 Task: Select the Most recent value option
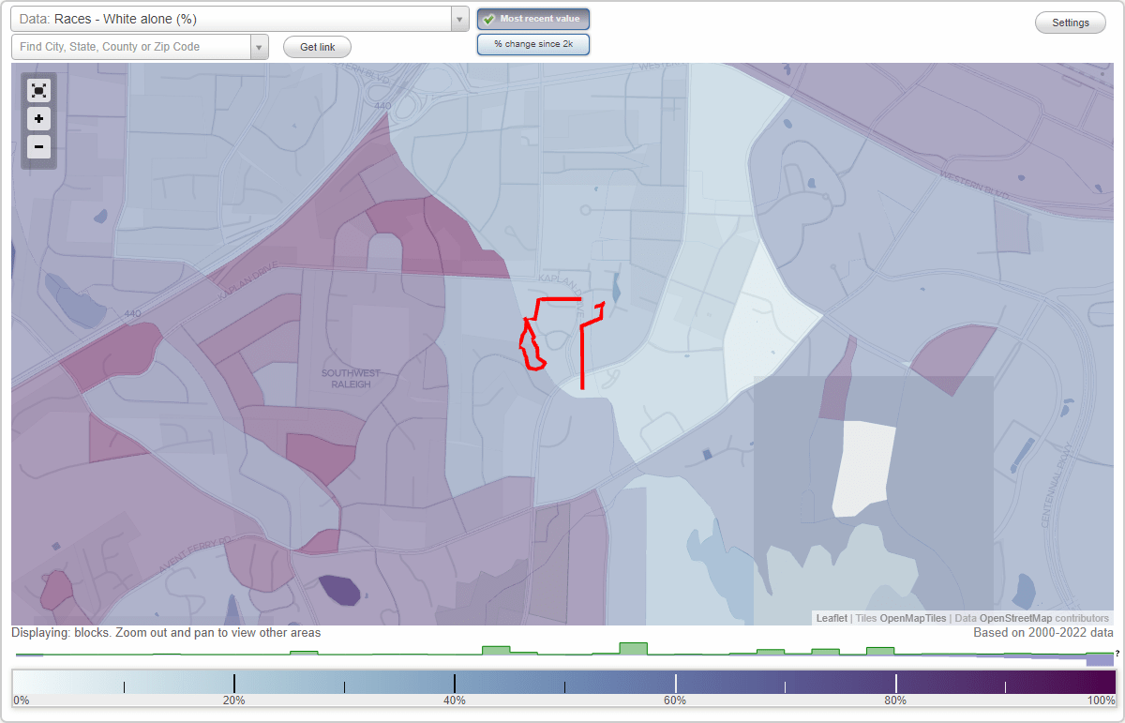click(533, 19)
